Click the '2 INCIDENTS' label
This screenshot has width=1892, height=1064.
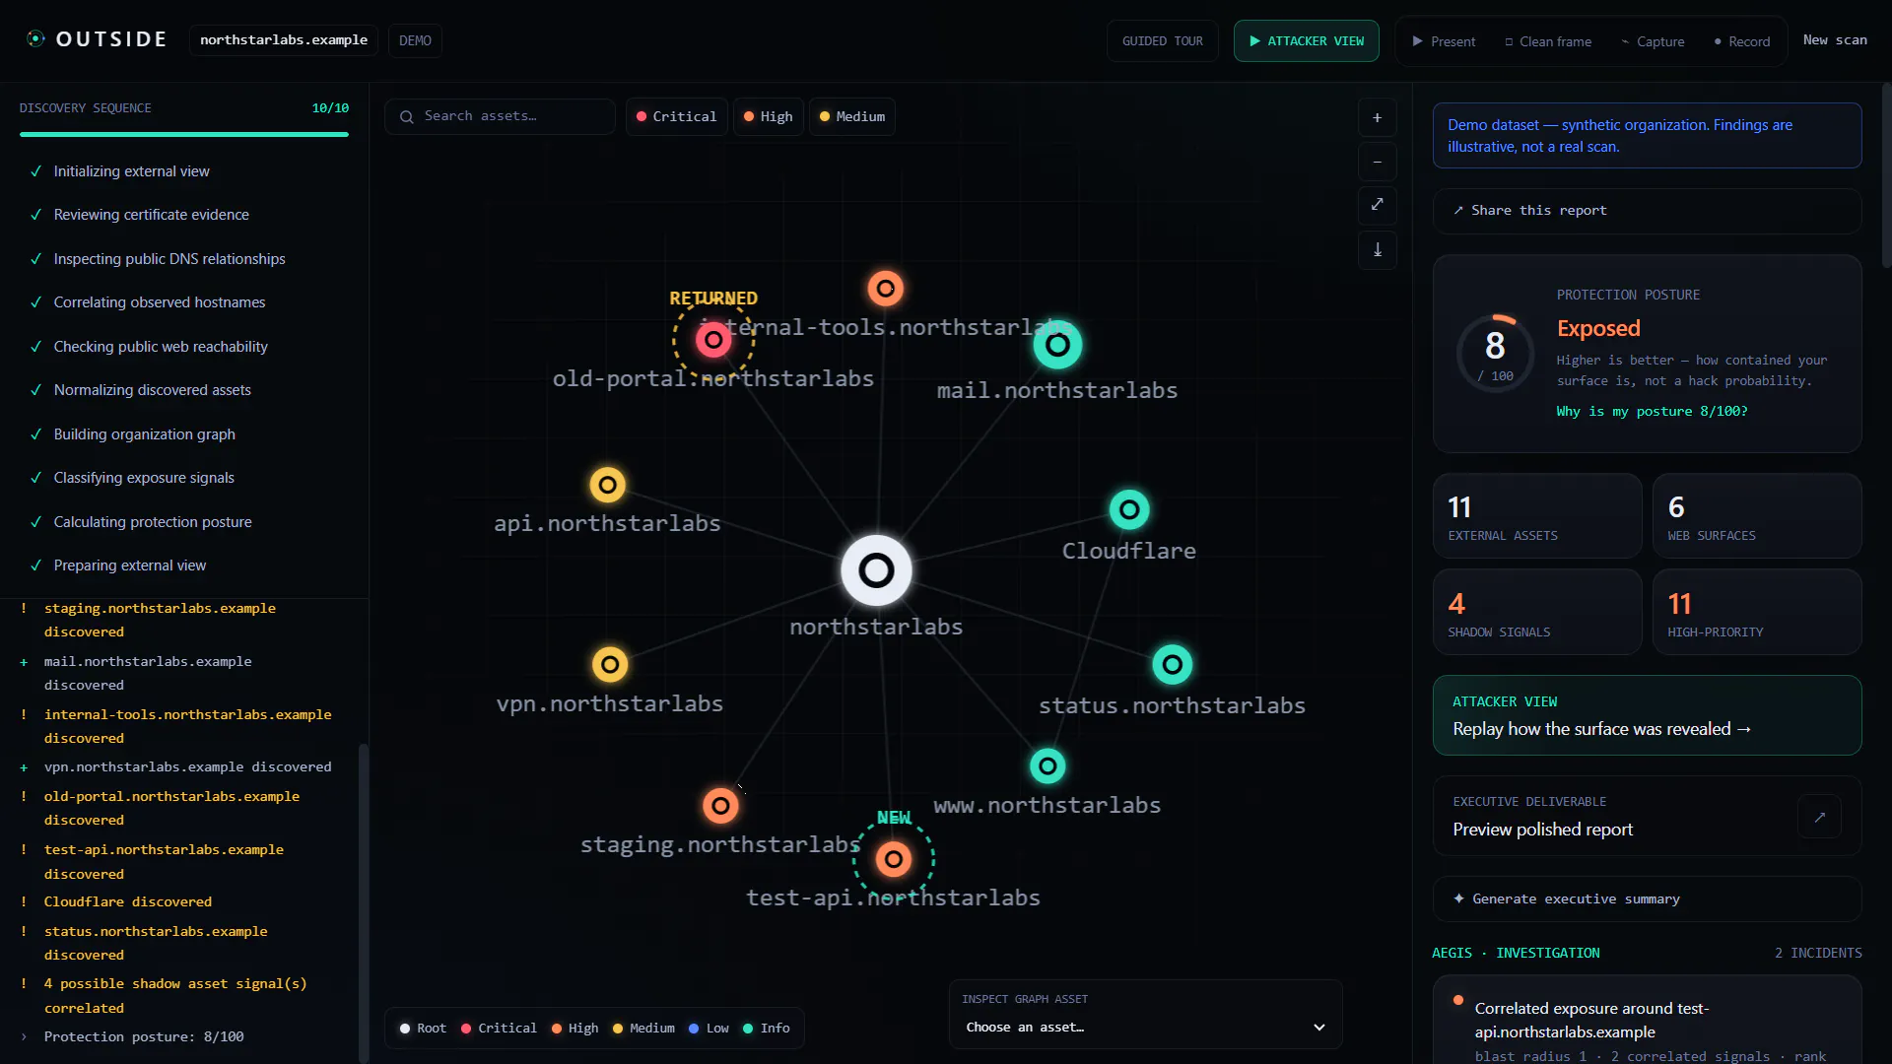tap(1818, 953)
